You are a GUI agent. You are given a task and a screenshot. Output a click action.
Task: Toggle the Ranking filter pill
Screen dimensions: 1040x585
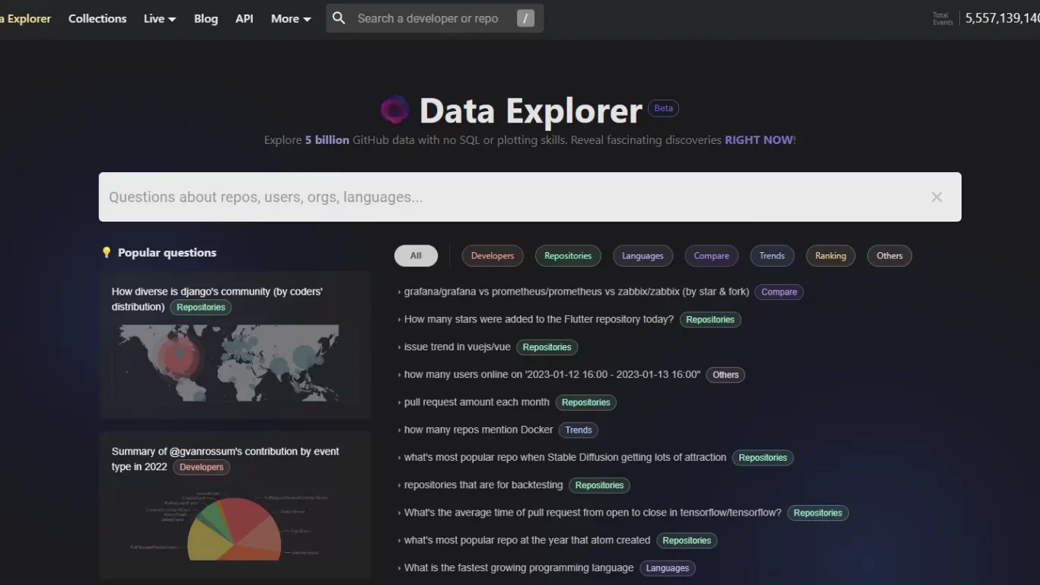coord(830,255)
